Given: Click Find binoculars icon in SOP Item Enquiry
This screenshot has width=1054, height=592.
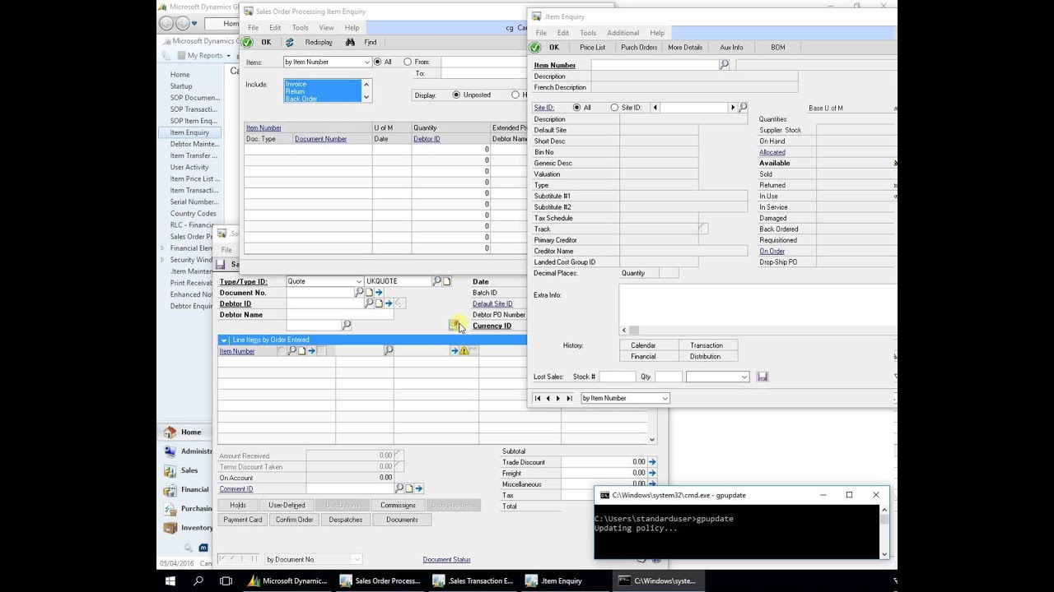Looking at the screenshot, I should pyautogui.click(x=350, y=42).
